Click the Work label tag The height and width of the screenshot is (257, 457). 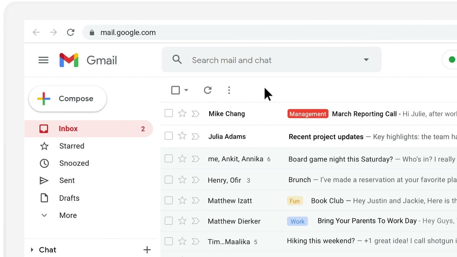[297, 221]
